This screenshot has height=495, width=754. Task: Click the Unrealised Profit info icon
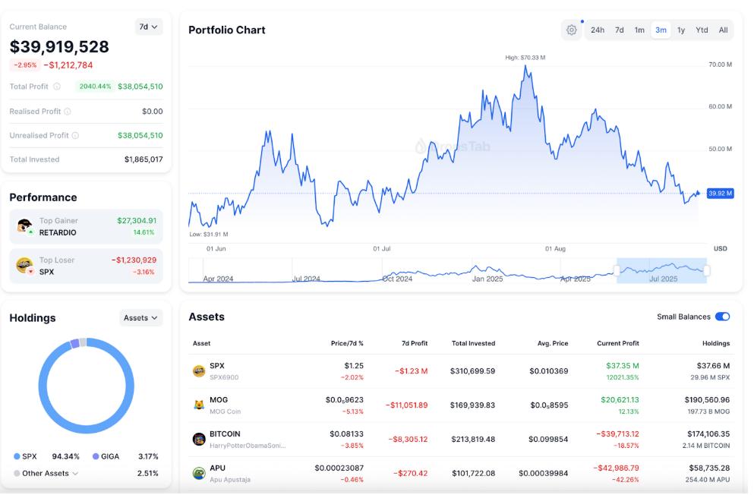pos(75,136)
